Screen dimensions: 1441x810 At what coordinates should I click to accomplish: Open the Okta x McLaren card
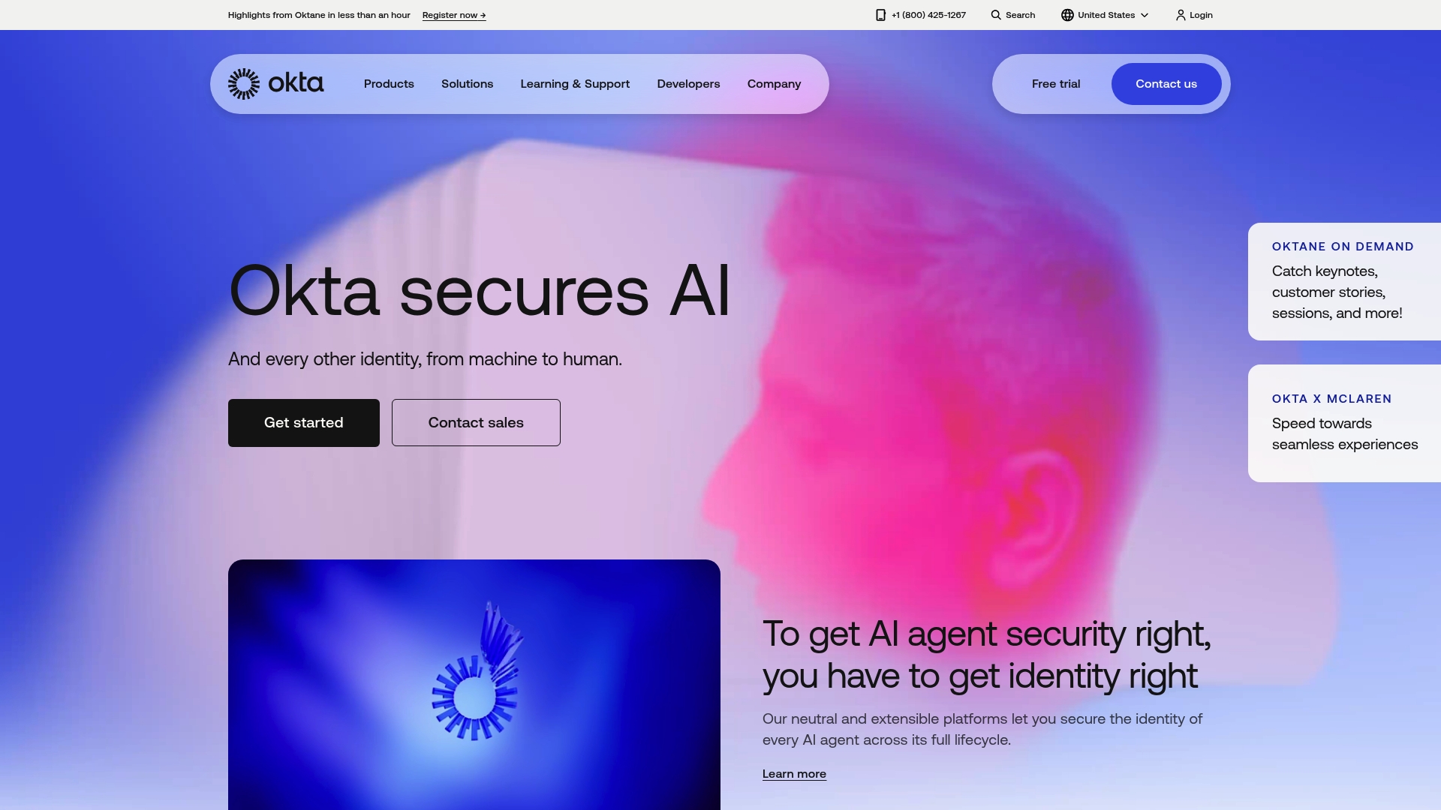(1344, 423)
